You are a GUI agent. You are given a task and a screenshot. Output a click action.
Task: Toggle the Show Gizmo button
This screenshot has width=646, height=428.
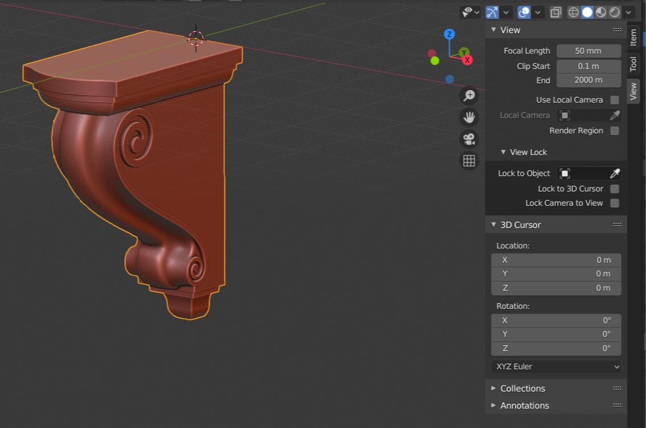coord(492,13)
